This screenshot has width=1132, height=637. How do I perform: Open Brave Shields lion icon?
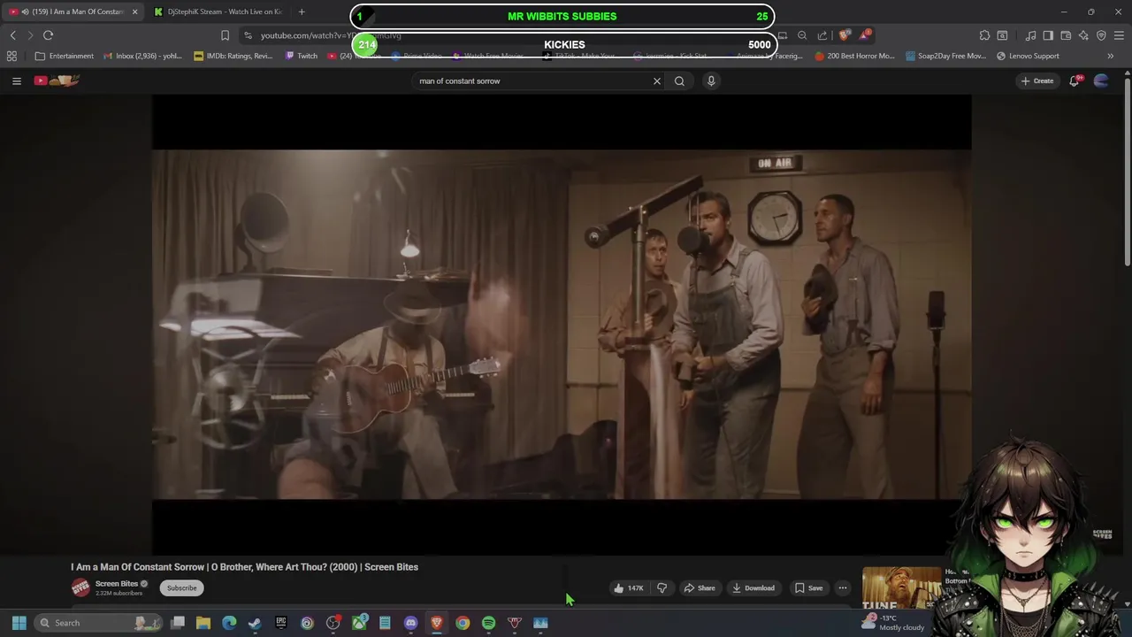[845, 35]
